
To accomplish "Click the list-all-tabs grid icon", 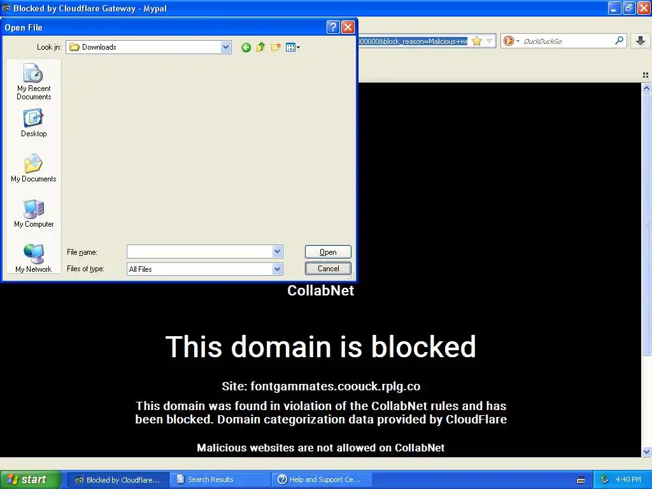I will 646,75.
